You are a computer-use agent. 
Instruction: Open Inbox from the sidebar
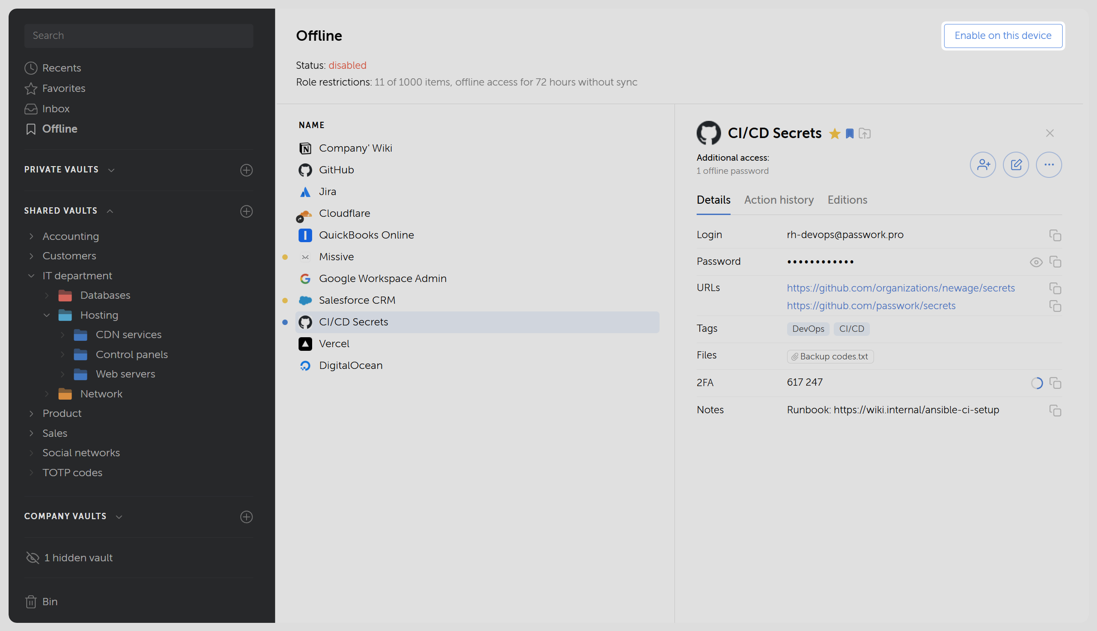pyautogui.click(x=47, y=109)
